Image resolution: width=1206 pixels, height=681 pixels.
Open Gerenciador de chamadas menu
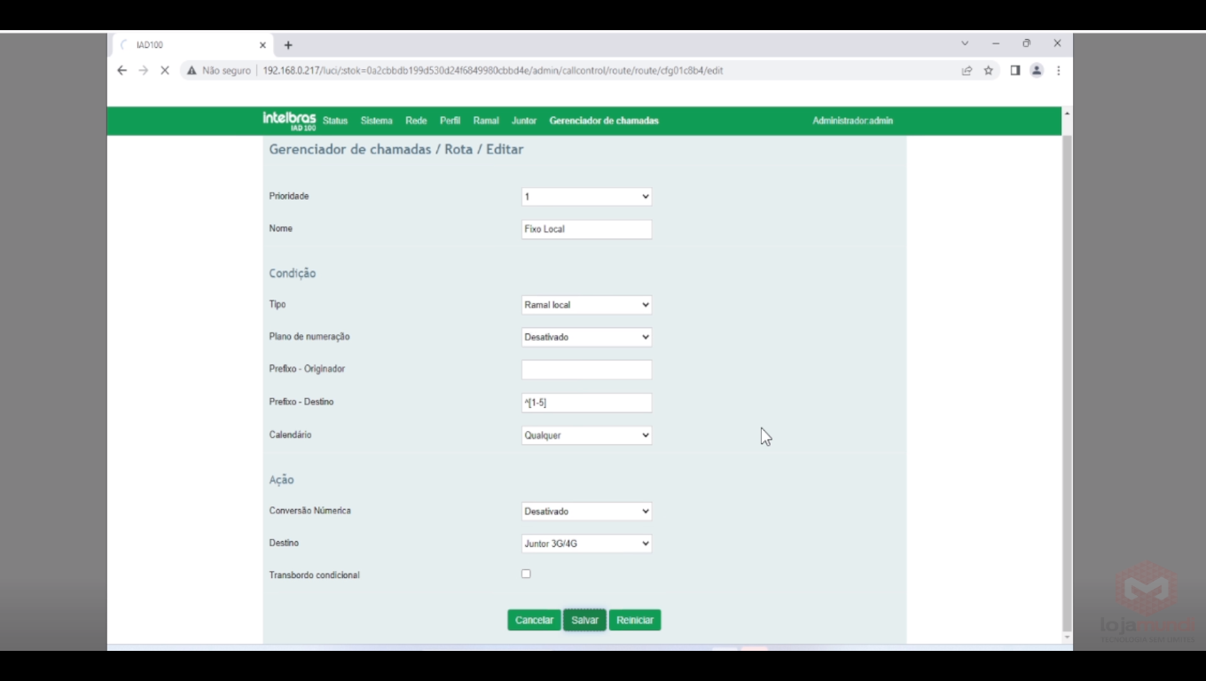(604, 121)
